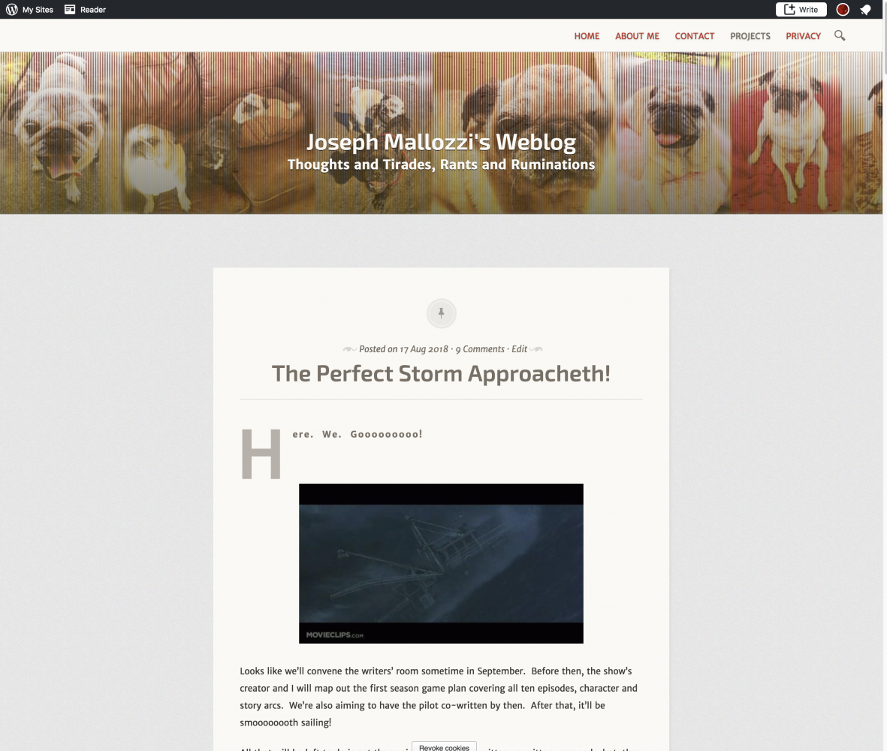Viewport: 887px width, 751px height.
Task: Click the WordPress logo icon
Action: click(12, 10)
